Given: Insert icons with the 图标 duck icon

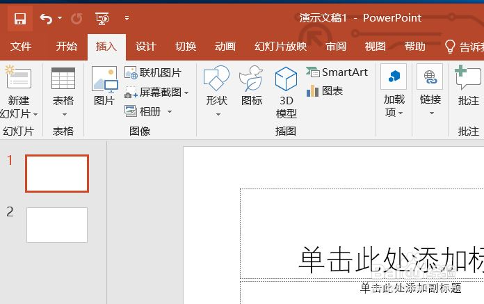Looking at the screenshot, I should [251, 79].
